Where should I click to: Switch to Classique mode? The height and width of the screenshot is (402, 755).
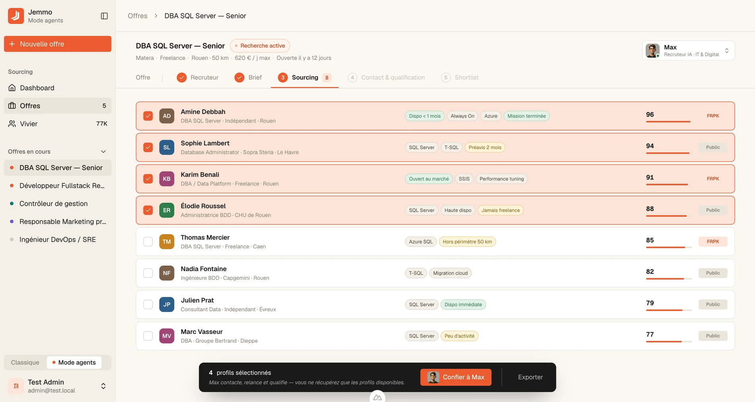click(x=25, y=362)
